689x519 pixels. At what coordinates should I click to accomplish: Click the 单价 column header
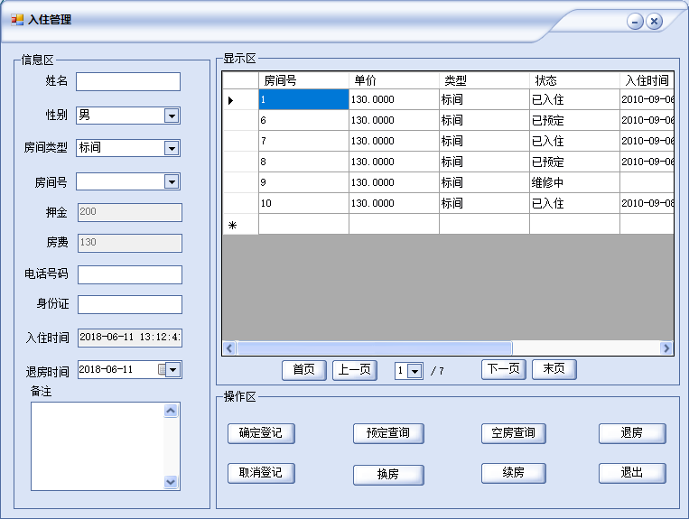click(394, 80)
